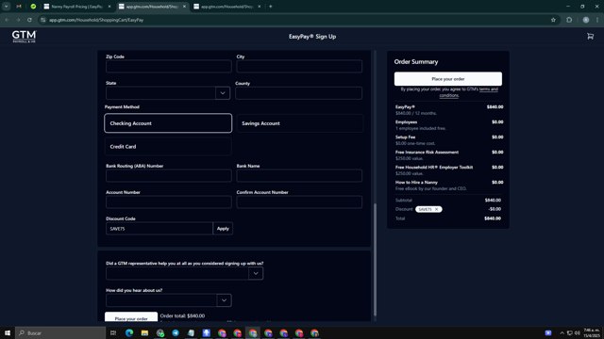Click Bank Routing (ABA) Number field
604x339 pixels.
pos(169,176)
